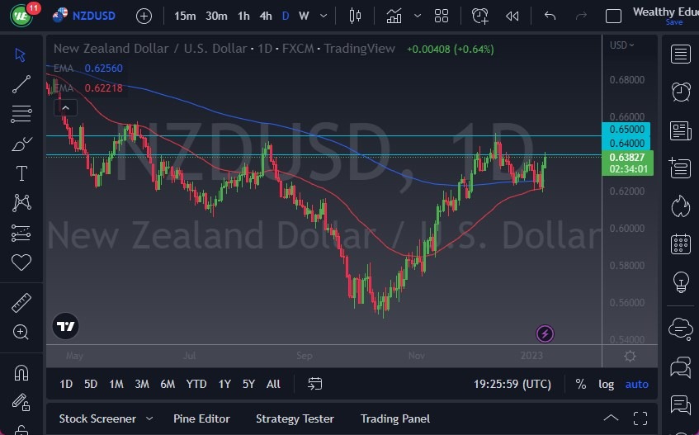Collapse the indicator legend chevron
This screenshot has width=699, height=435.
65,108
